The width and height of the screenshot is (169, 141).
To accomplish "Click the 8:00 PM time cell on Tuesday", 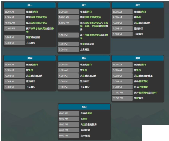I will (x=69, y=44).
